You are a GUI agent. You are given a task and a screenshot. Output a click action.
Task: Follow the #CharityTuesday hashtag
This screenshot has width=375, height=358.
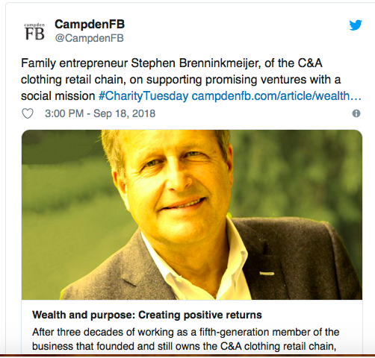click(143, 96)
